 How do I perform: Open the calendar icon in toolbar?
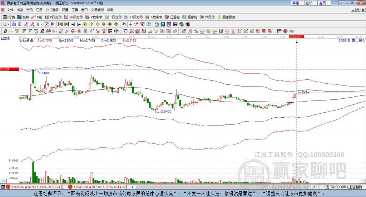pyautogui.click(x=157, y=24)
